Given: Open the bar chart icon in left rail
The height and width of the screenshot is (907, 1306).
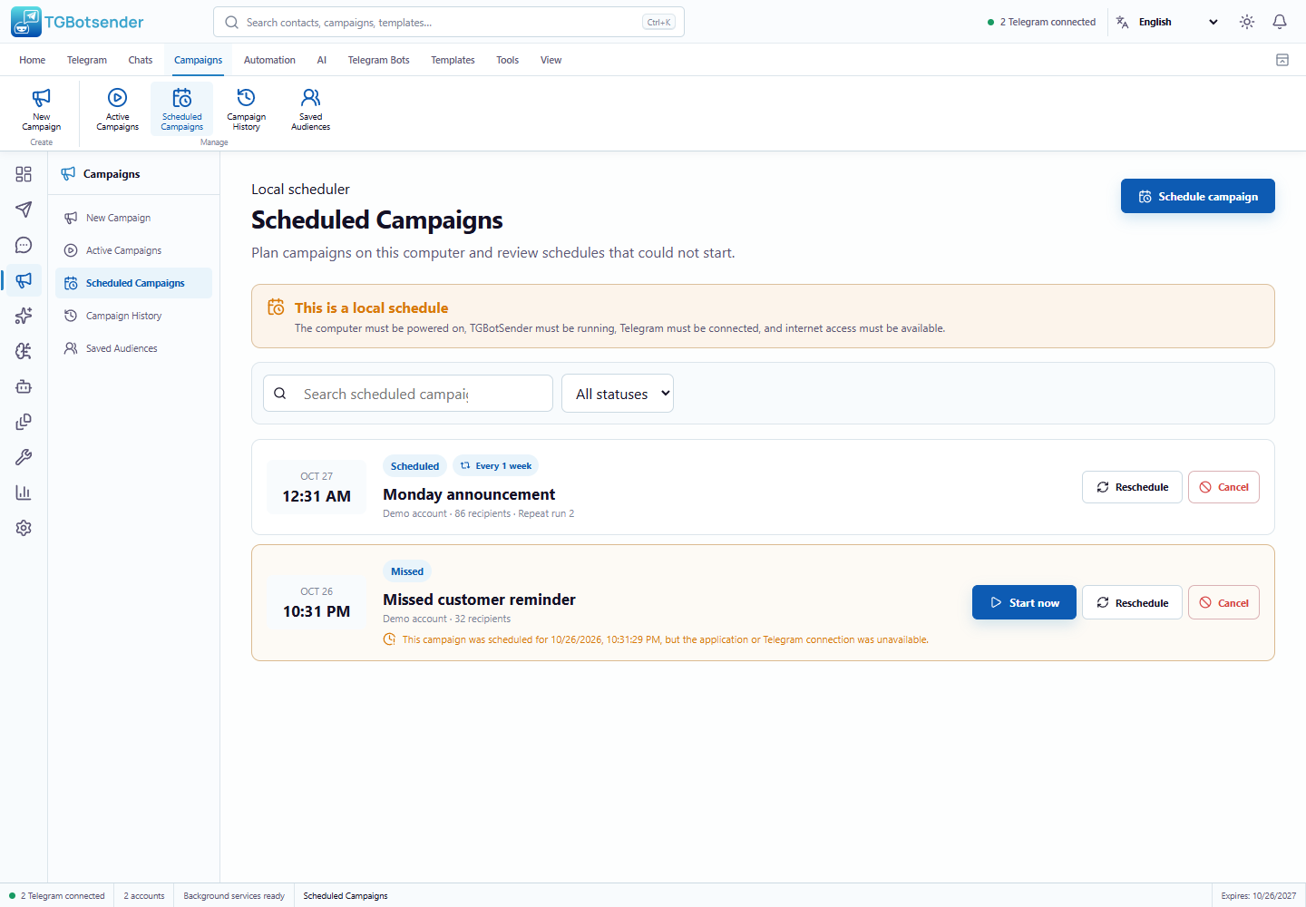Looking at the screenshot, I should point(24,493).
